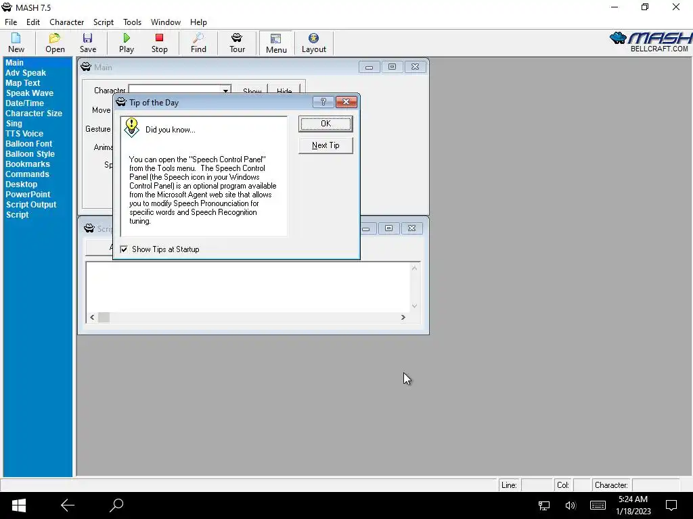The image size is (693, 519).
Task: Open the Character menu
Action: coord(67,22)
